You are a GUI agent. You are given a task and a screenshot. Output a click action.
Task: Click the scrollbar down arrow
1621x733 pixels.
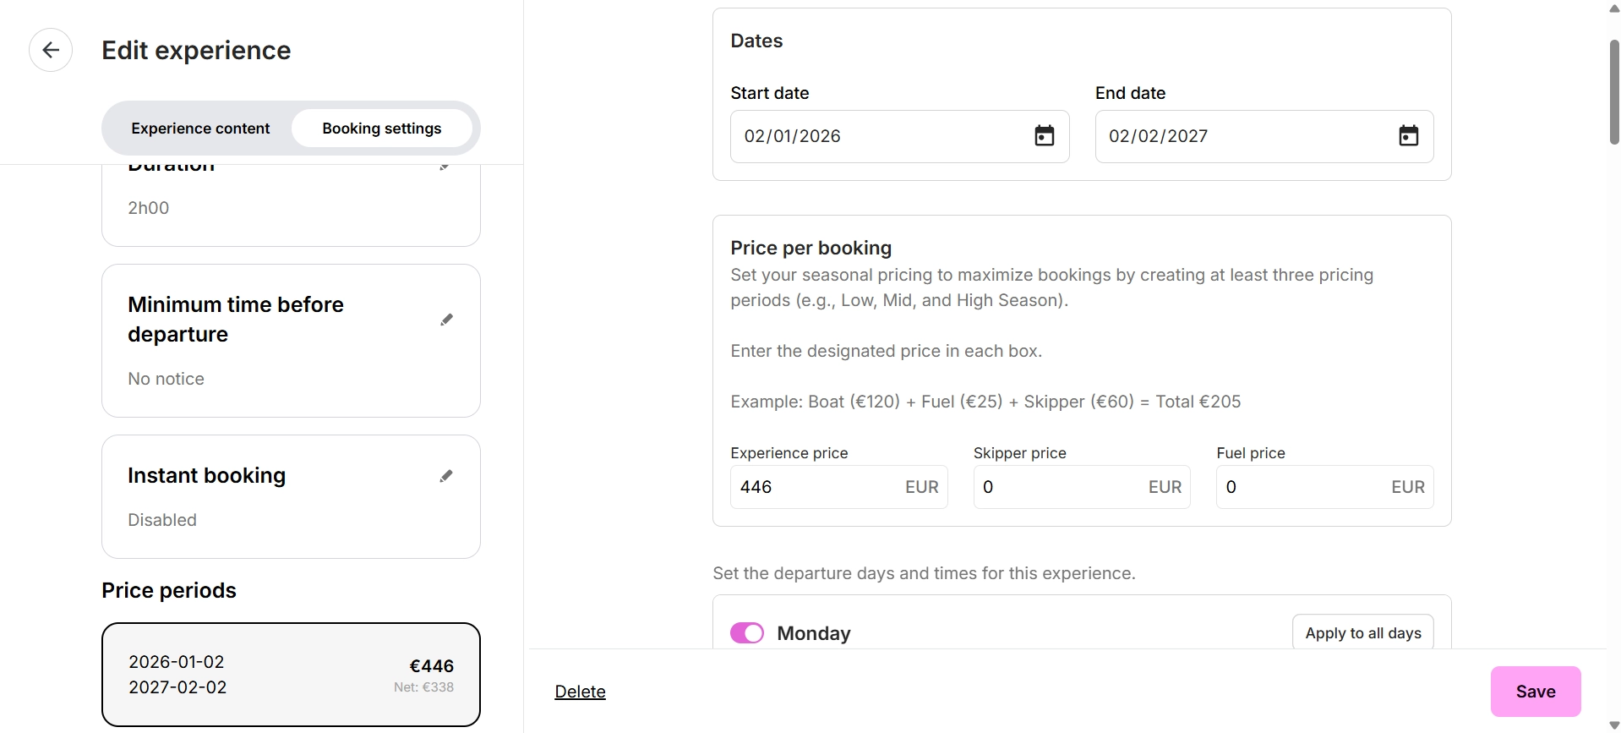[1613, 725]
